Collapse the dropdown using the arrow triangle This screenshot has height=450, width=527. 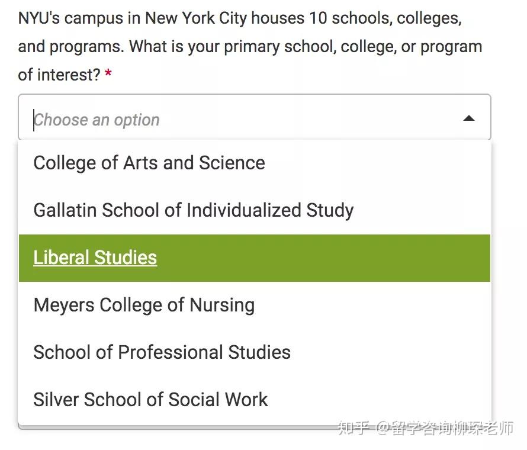point(469,118)
